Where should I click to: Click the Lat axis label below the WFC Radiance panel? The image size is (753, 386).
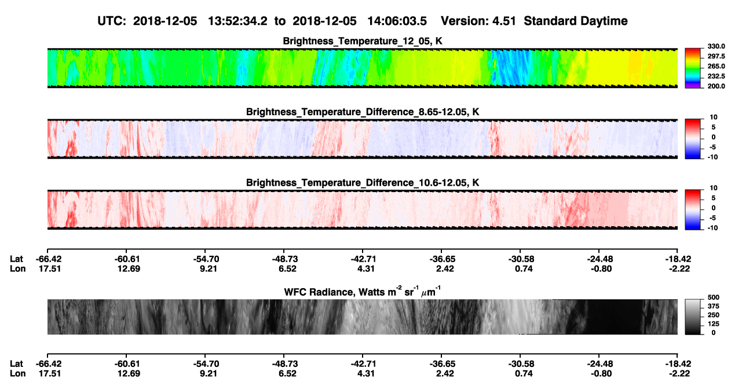click(x=17, y=363)
